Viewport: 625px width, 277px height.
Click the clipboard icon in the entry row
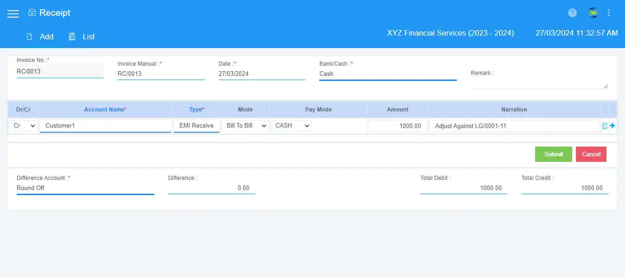pos(605,126)
